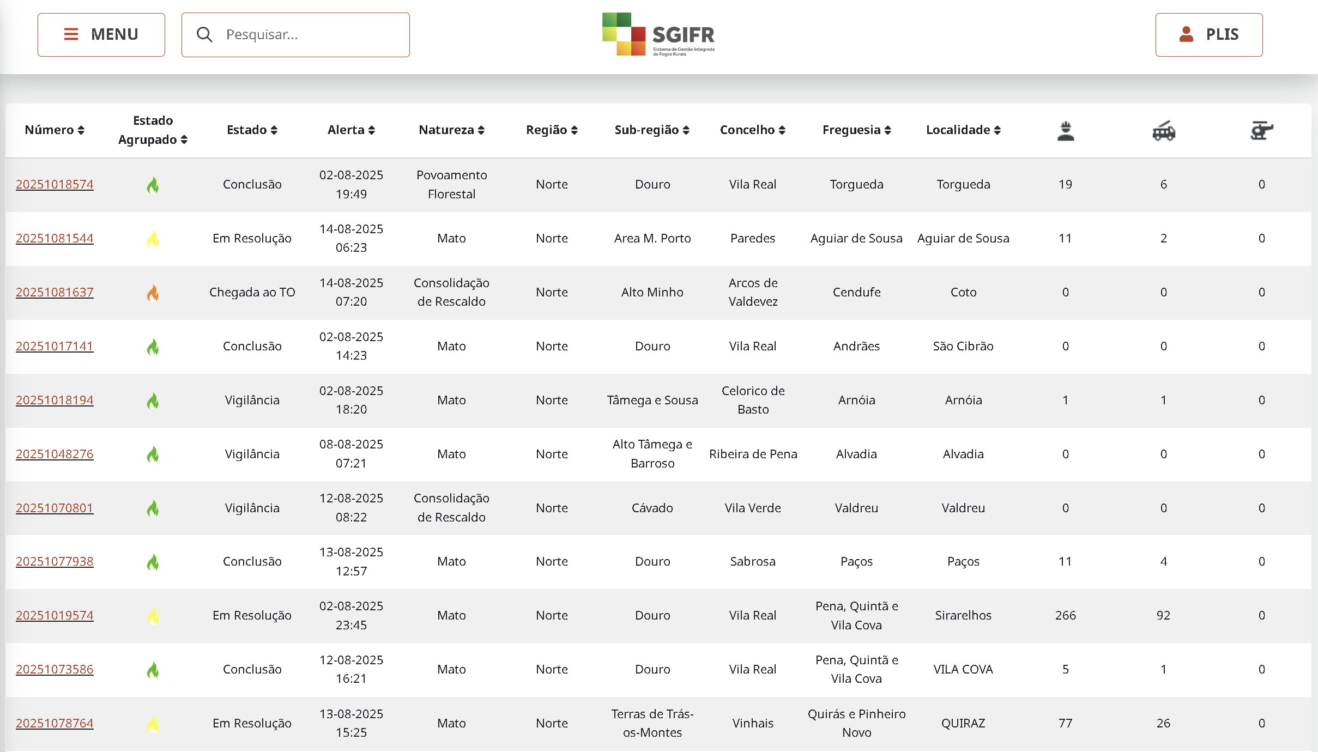
Task: Click green flame icon for 20251018194
Action: pos(153,401)
